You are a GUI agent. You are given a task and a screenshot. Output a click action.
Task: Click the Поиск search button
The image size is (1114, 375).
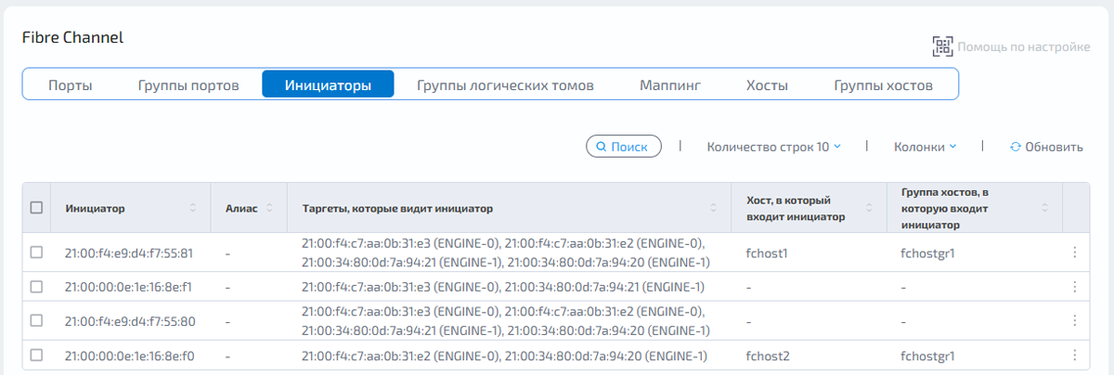pyautogui.click(x=624, y=147)
